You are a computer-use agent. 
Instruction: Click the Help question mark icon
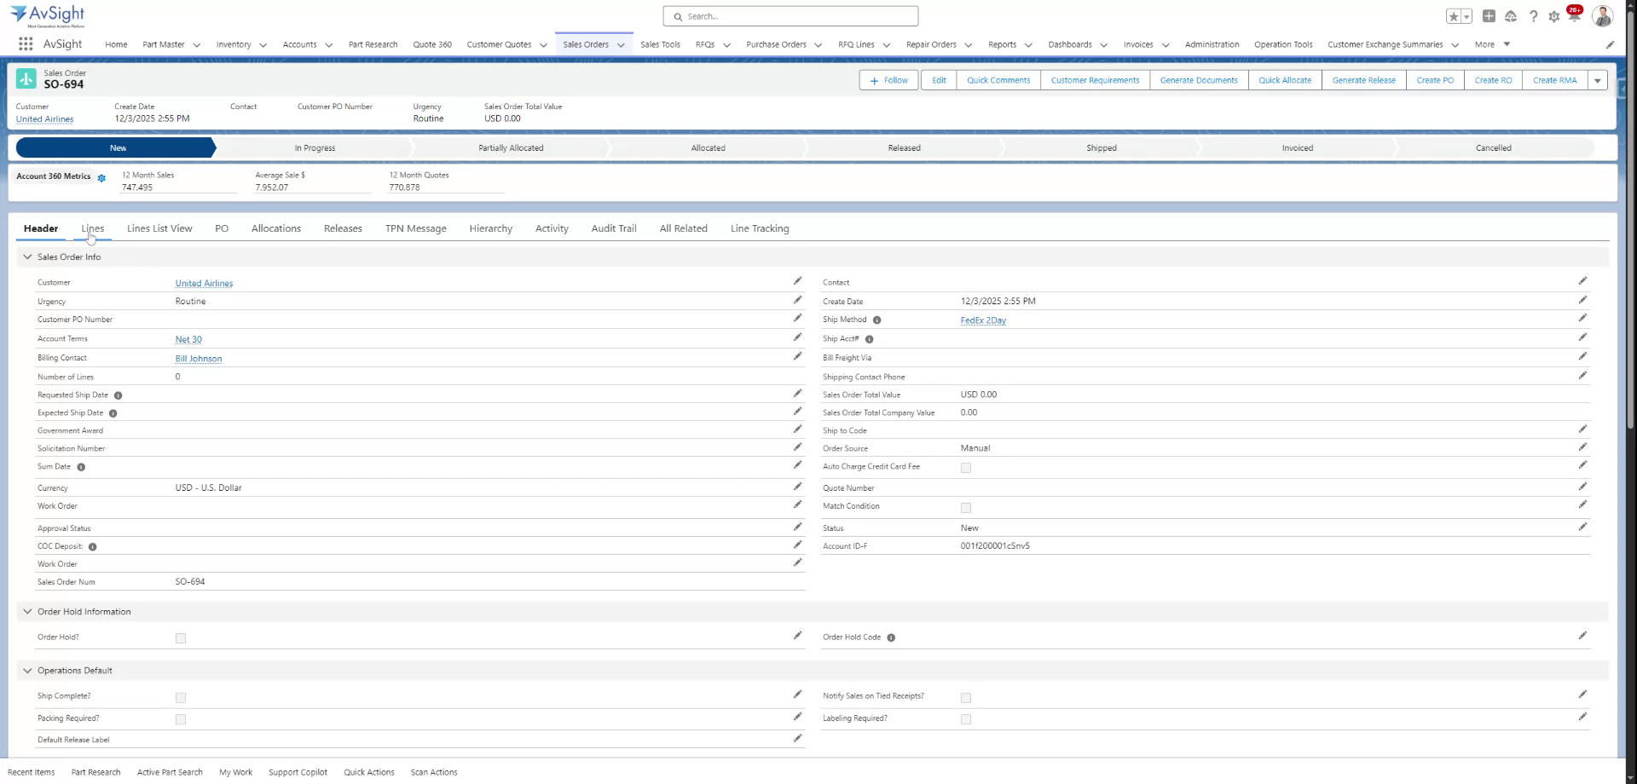coord(1532,16)
